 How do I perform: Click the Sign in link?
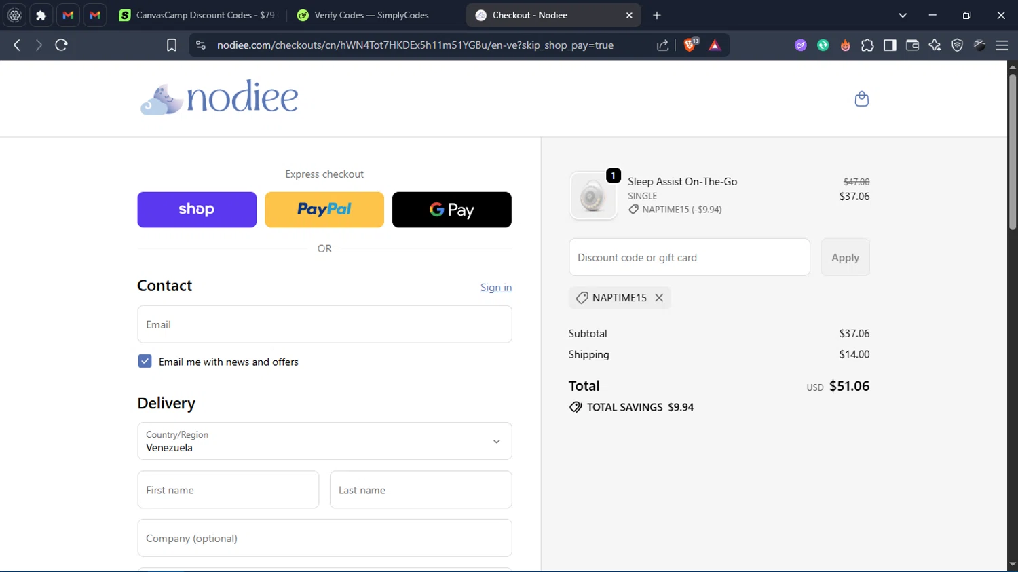(x=496, y=288)
